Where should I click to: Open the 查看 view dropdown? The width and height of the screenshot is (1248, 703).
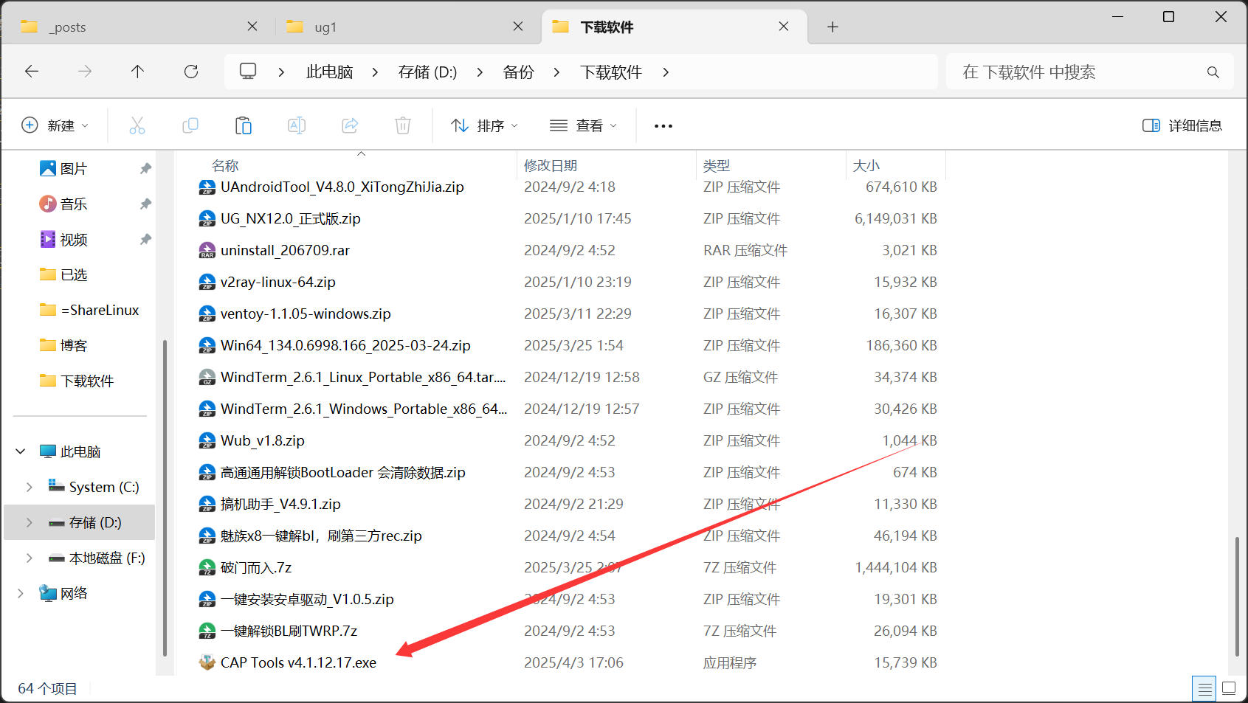pos(583,125)
